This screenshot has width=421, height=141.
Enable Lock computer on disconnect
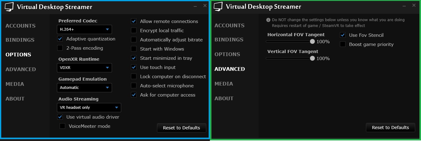tap(134, 77)
